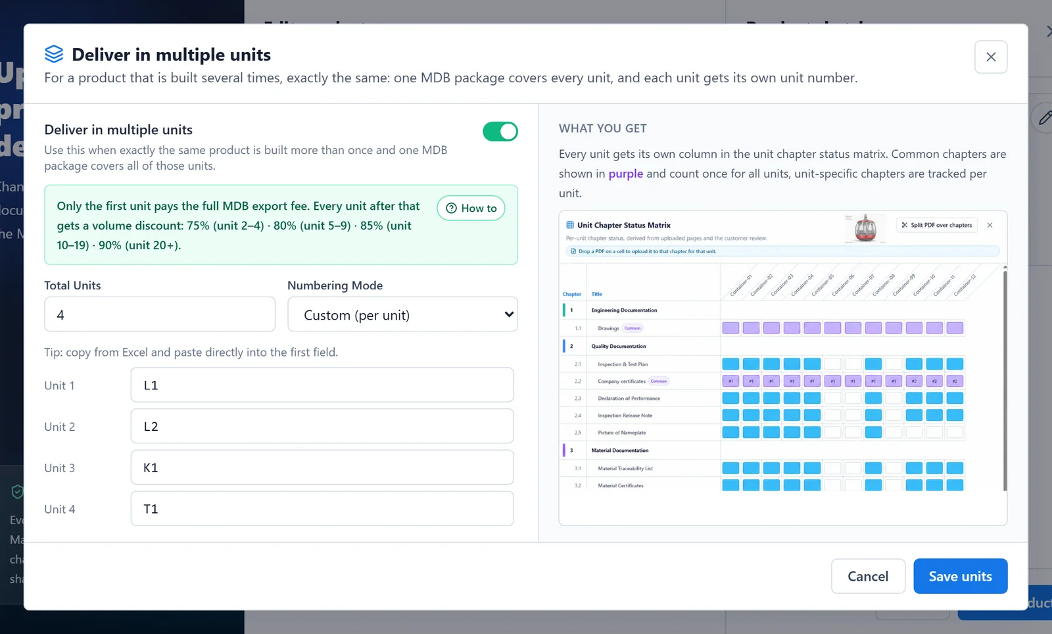Click the Unit 2 field containing L2

point(322,426)
